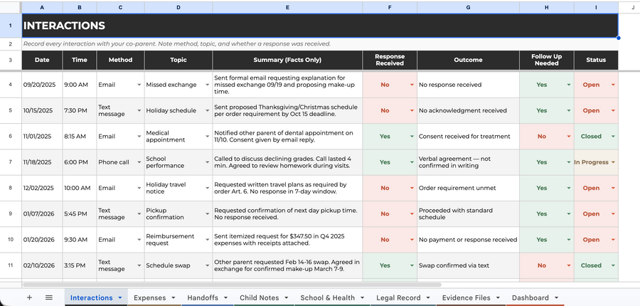
Task: Open In Progress status dropdown
Action: [x=613, y=162]
